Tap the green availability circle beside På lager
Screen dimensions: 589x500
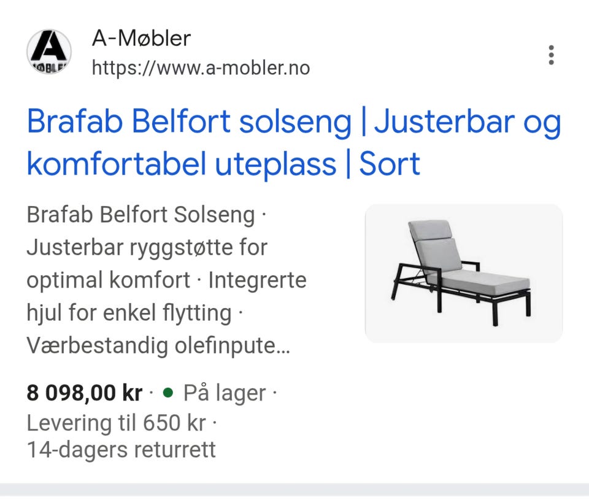[167, 393]
